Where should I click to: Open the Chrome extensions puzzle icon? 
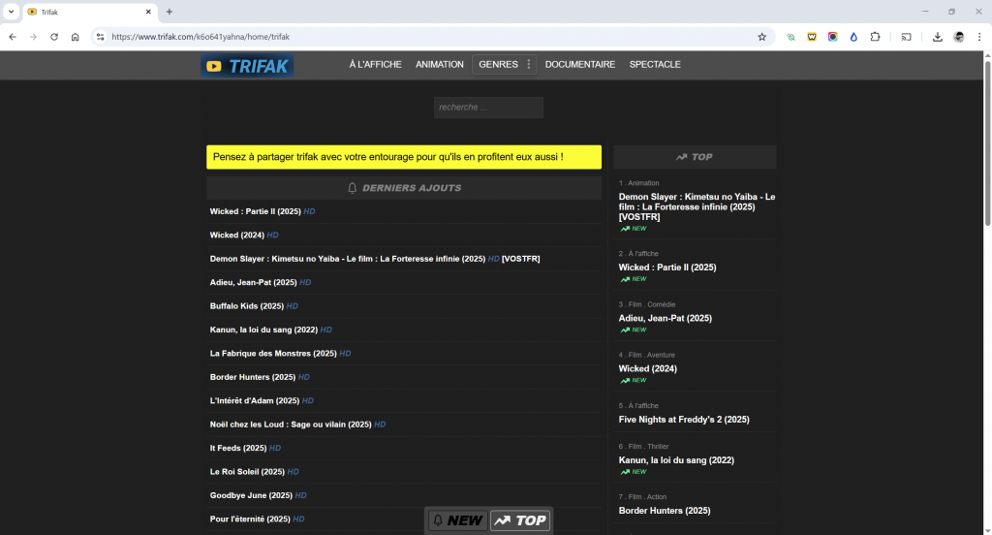point(875,37)
